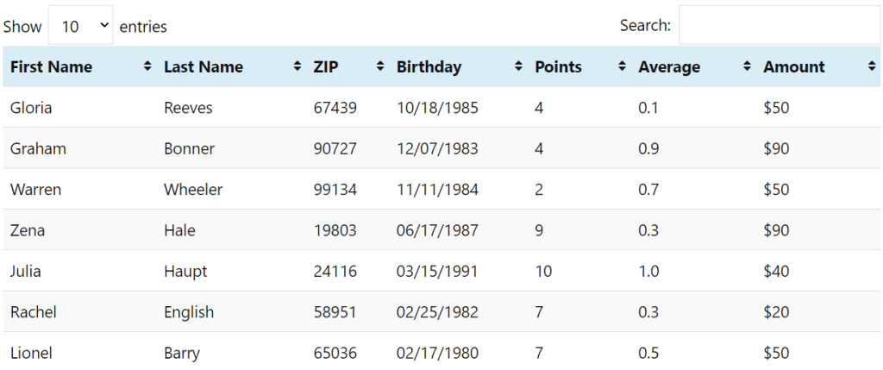The image size is (883, 370).
Task: Click the Amount sort arrows icon
Action: (x=873, y=66)
